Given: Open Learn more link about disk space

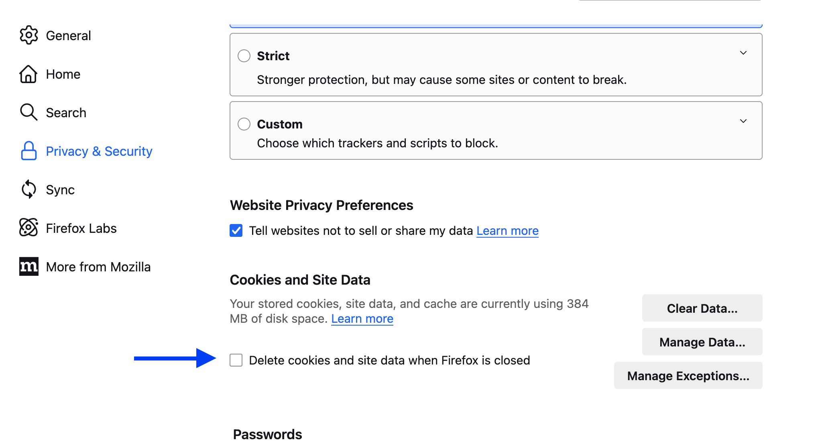Looking at the screenshot, I should [x=362, y=319].
